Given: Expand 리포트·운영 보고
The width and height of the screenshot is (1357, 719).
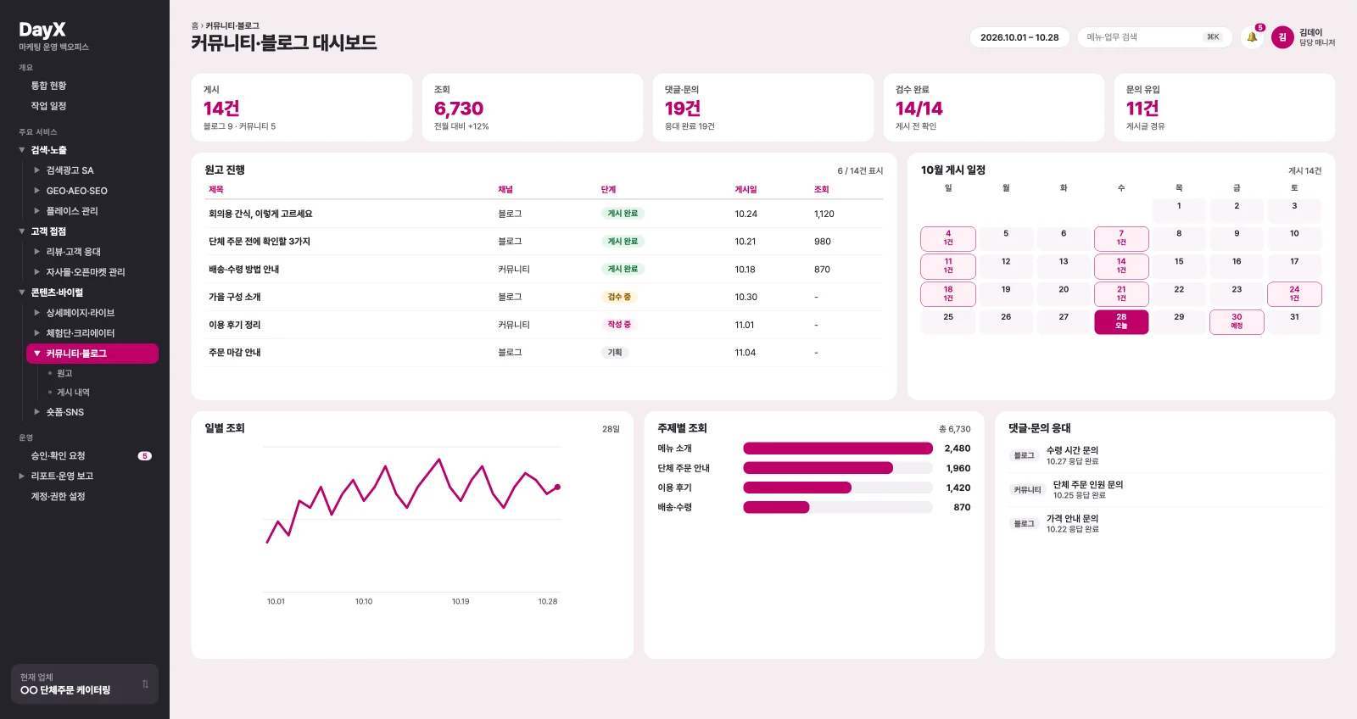Looking at the screenshot, I should (22, 477).
